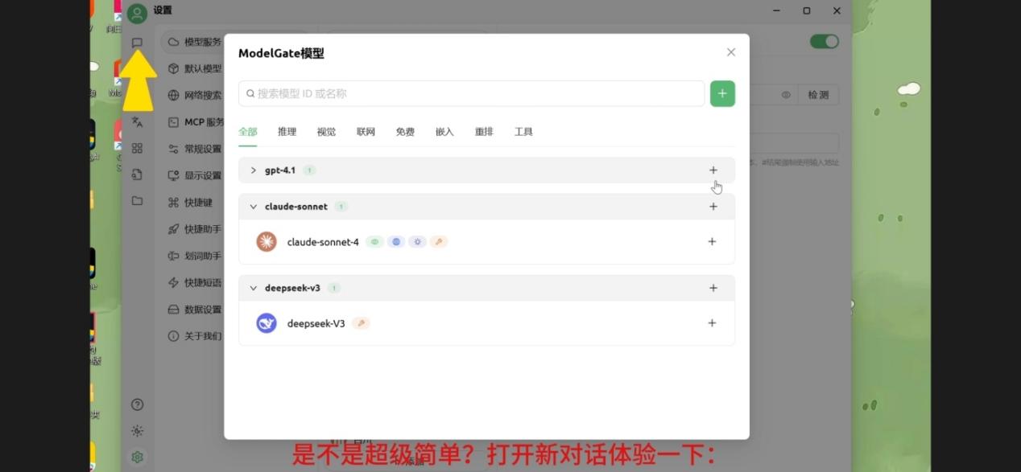Open the settings gear sidebar icon
The width and height of the screenshot is (1021, 472).
[x=137, y=457]
